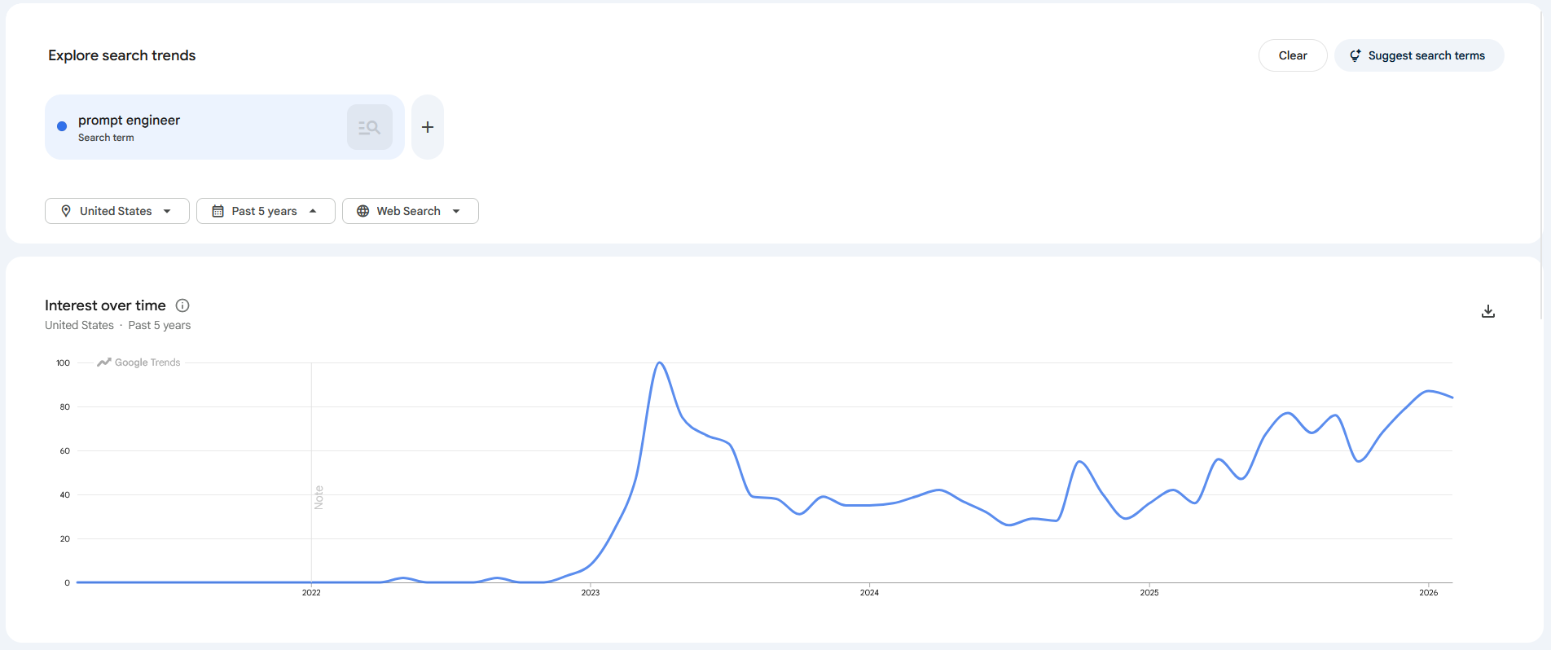Image resolution: width=1551 pixels, height=650 pixels.
Task: Open the info tooltip beside Interest over time
Action: [182, 305]
